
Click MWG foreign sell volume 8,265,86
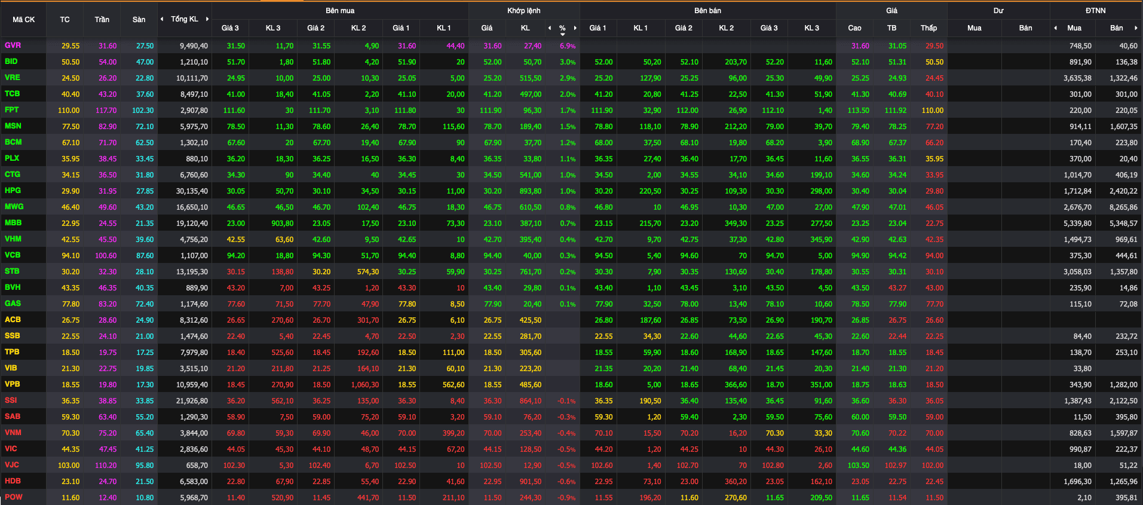coord(1123,207)
